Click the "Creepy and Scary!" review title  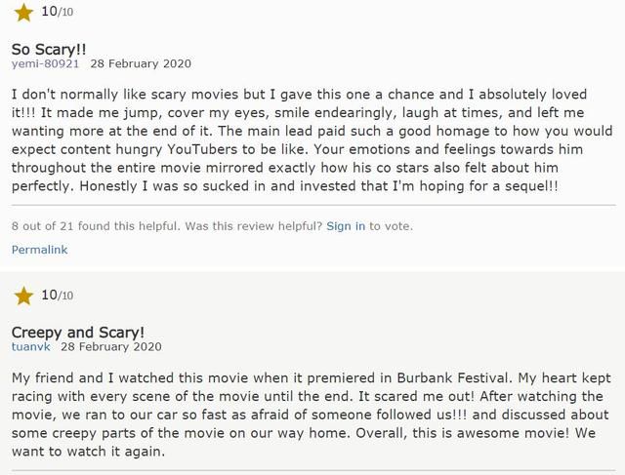click(x=78, y=333)
